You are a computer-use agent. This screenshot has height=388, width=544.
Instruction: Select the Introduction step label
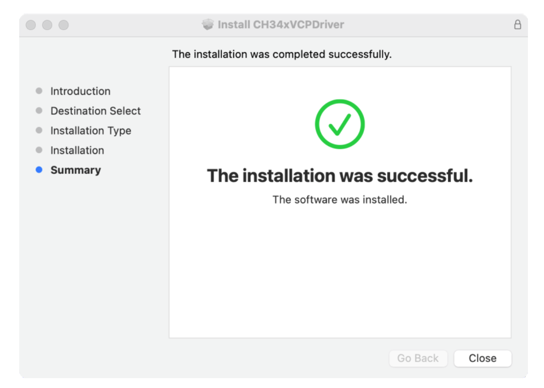80,91
